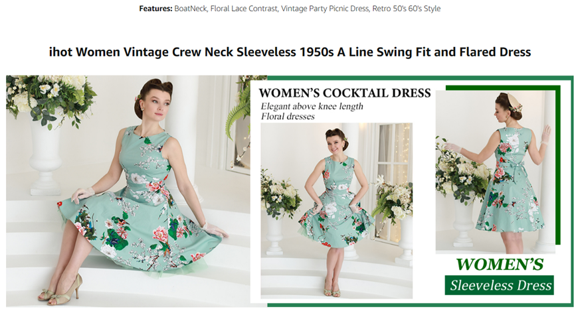Viewport: 576px width, 313px height.
Task: Click the ihot Women Vintage dress title
Action: pos(290,52)
